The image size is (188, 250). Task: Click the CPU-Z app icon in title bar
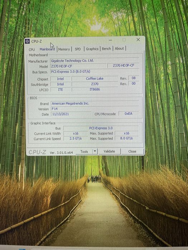(27, 41)
